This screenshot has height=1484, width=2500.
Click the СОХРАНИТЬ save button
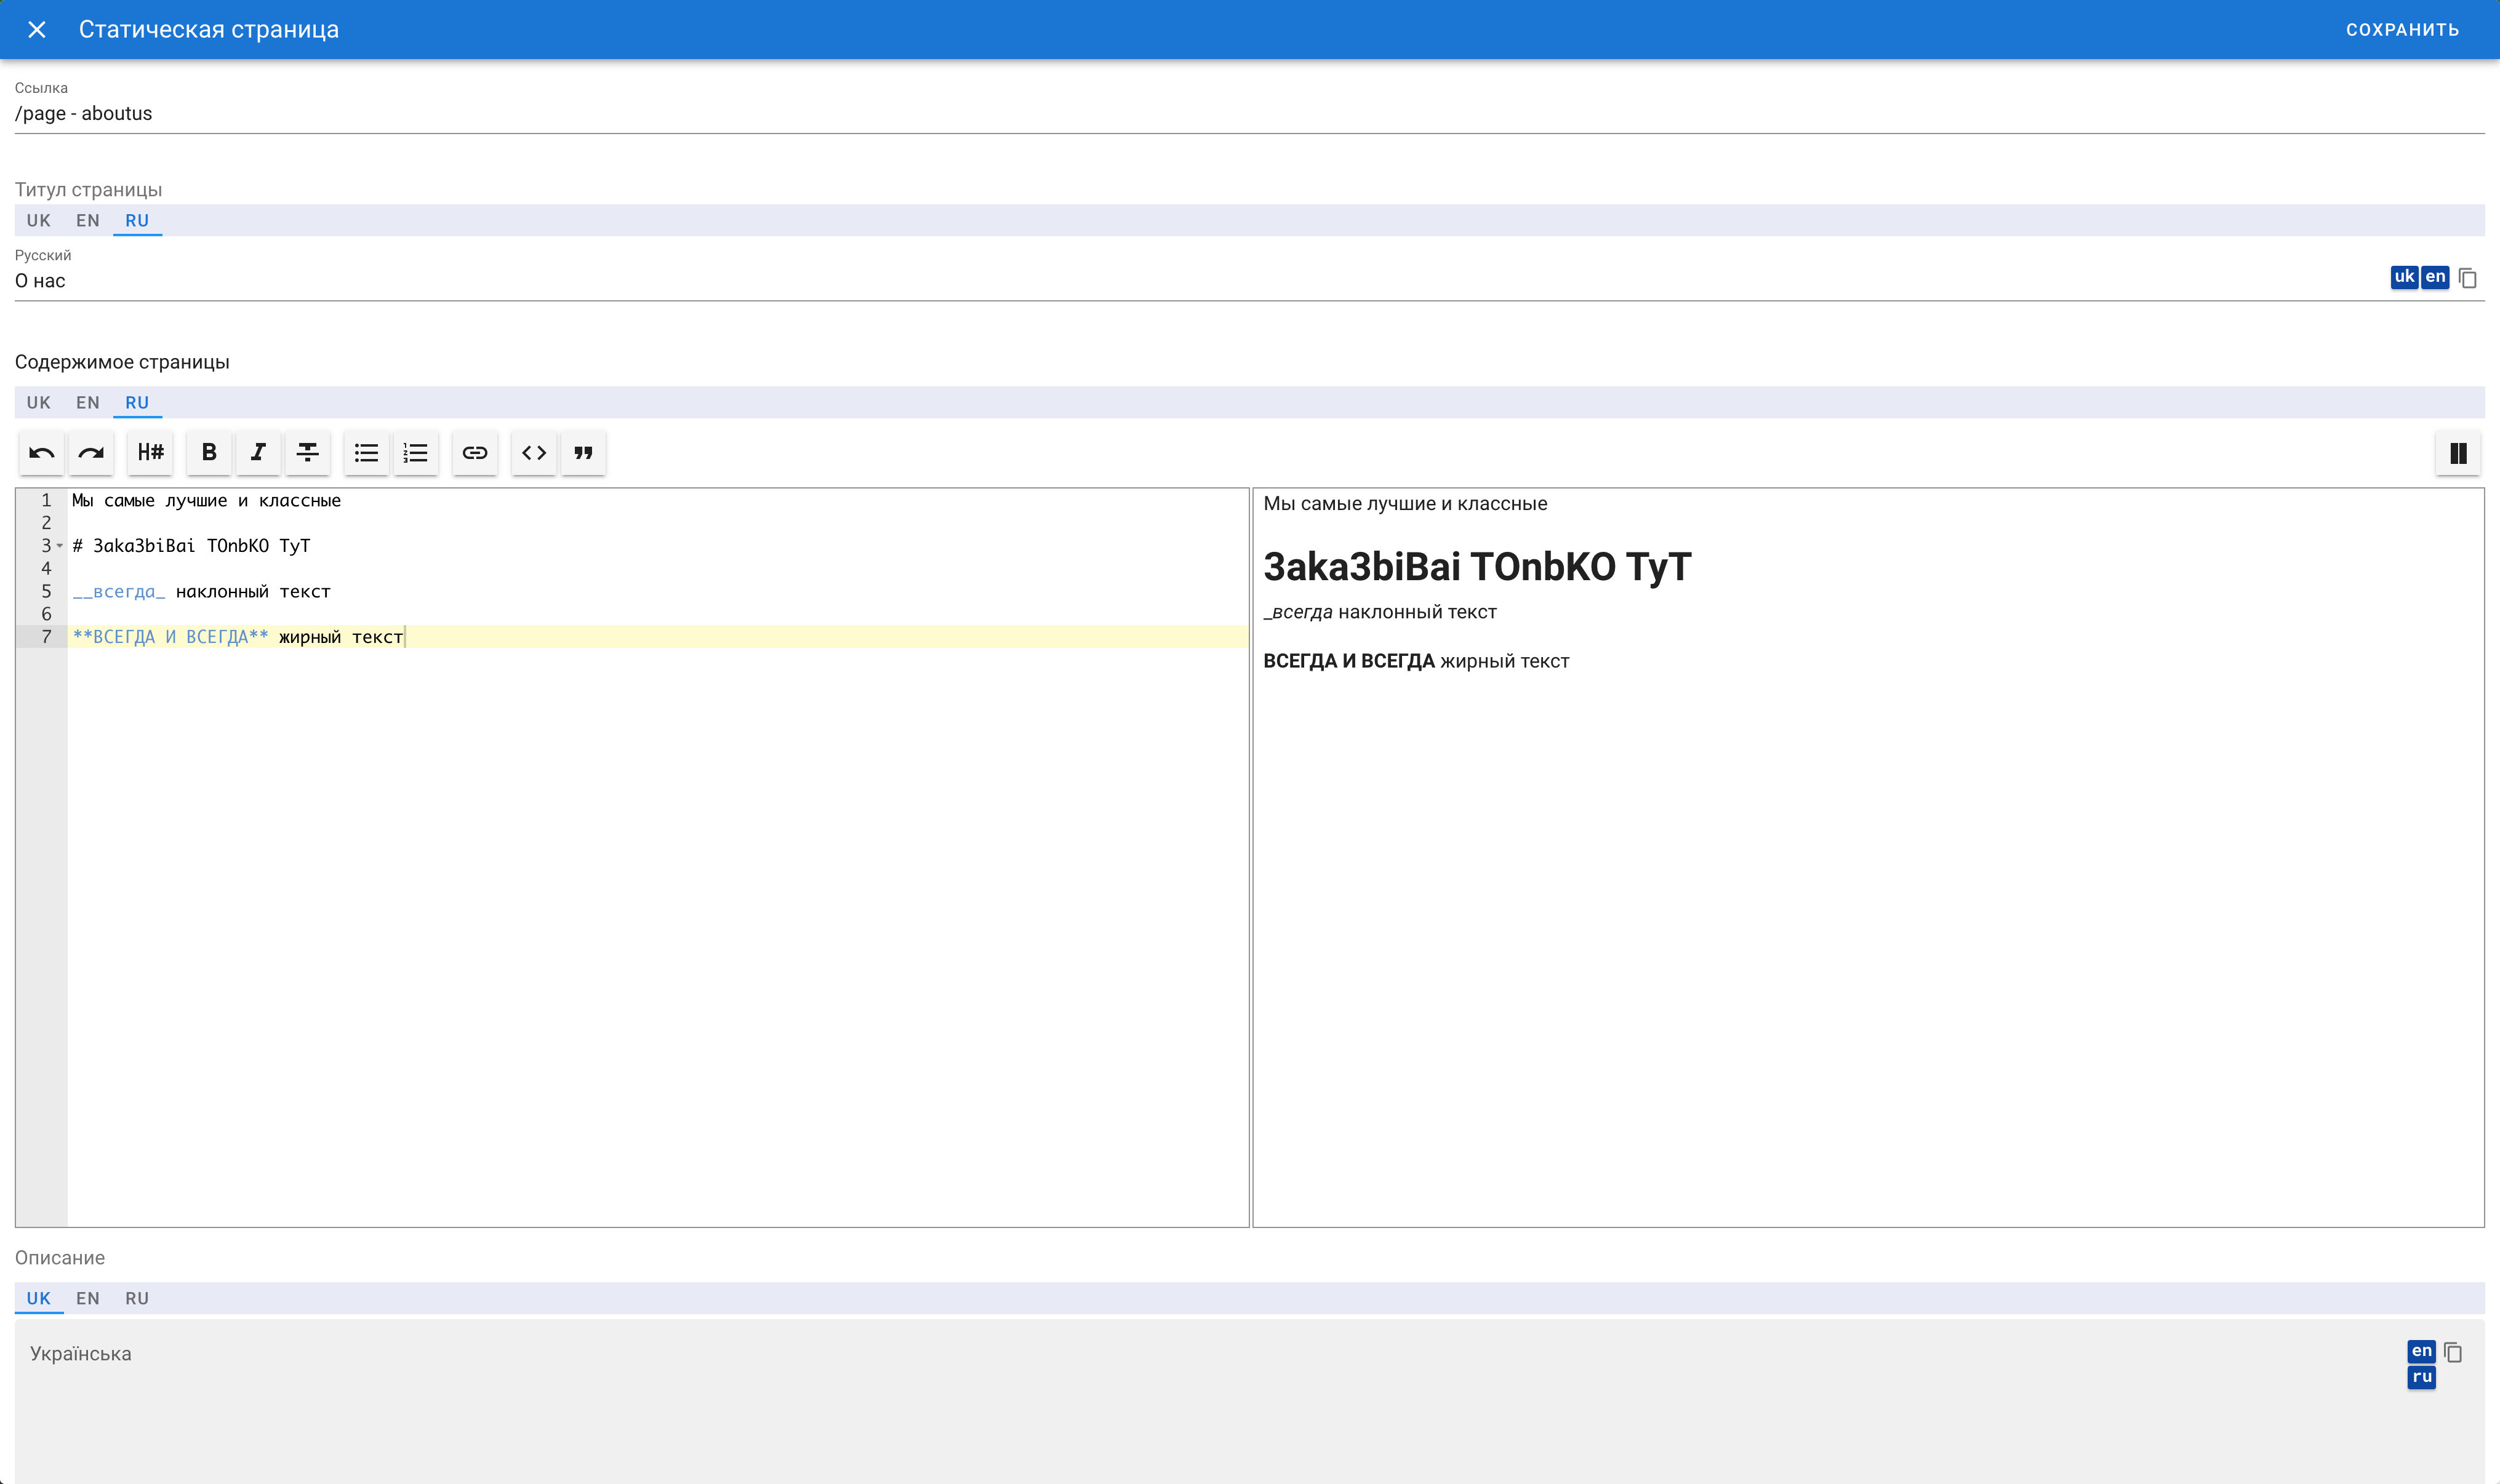tap(2402, 30)
